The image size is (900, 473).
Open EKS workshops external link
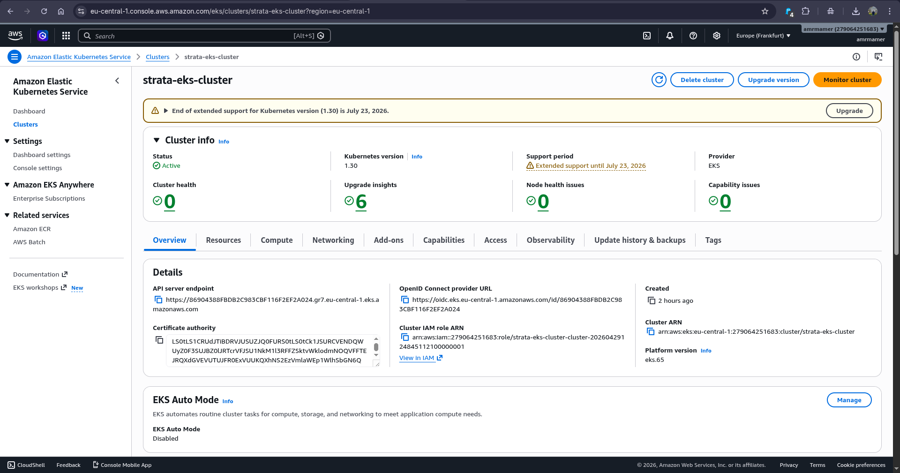[x=39, y=287]
